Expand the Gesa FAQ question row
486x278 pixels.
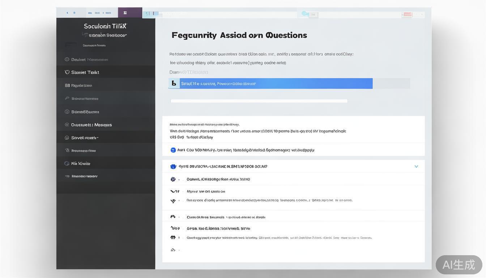(218, 228)
